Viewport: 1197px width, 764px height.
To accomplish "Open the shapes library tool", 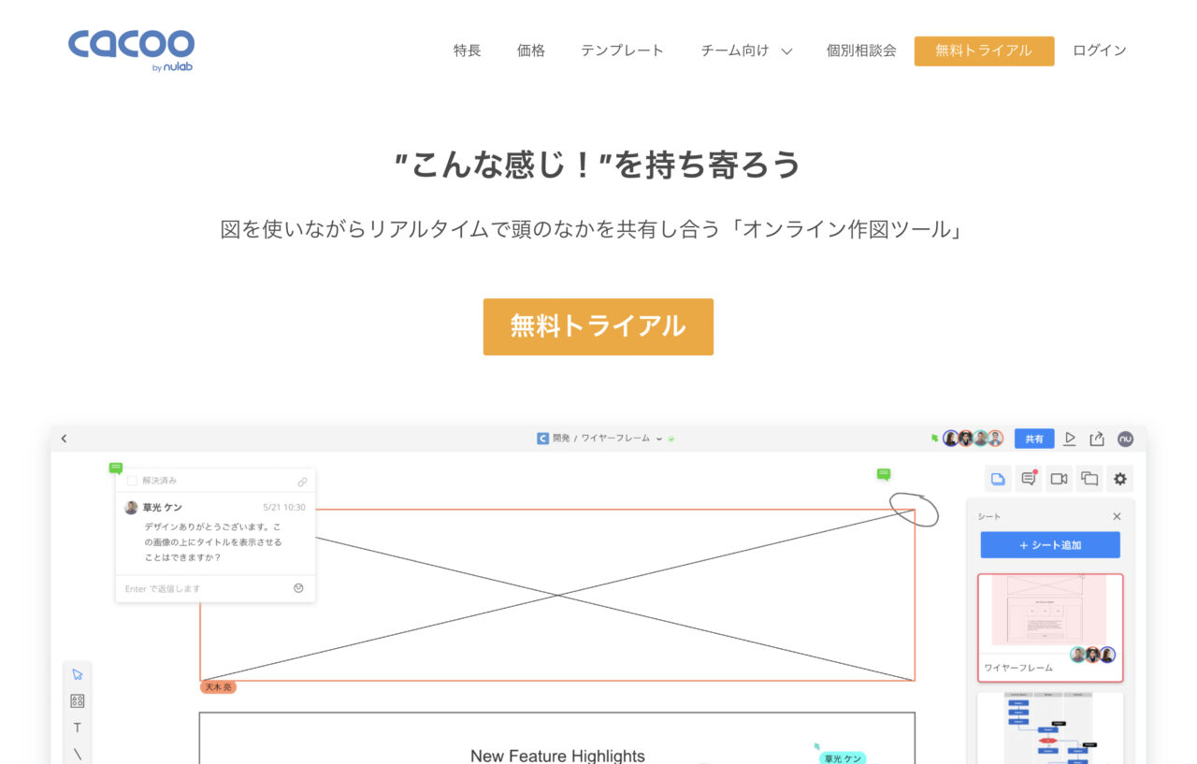I will [x=78, y=700].
